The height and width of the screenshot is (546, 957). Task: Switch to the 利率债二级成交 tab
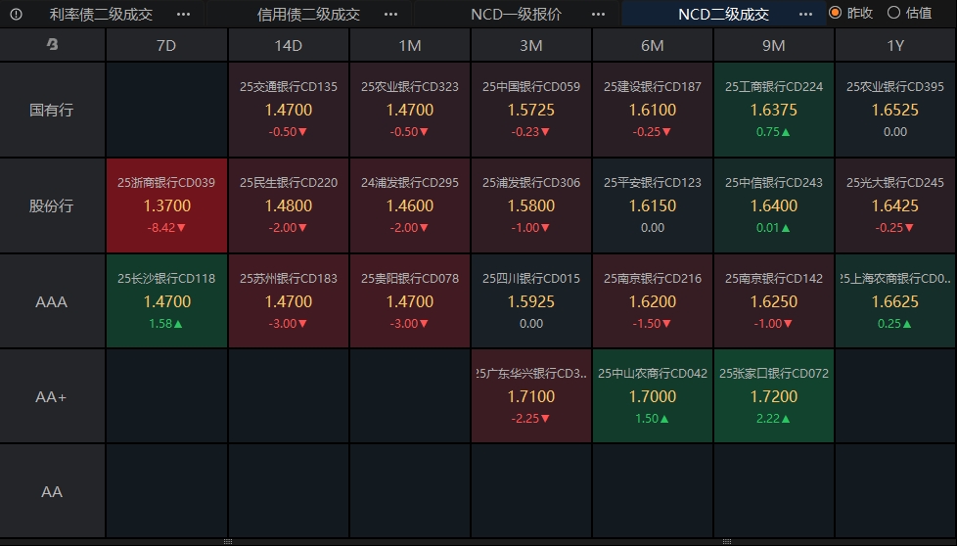[101, 15]
